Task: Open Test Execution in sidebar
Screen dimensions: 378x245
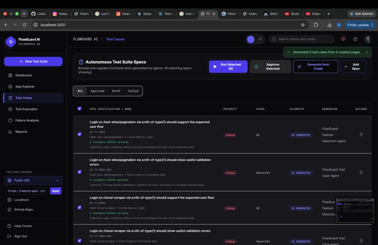Action: (x=33, y=109)
